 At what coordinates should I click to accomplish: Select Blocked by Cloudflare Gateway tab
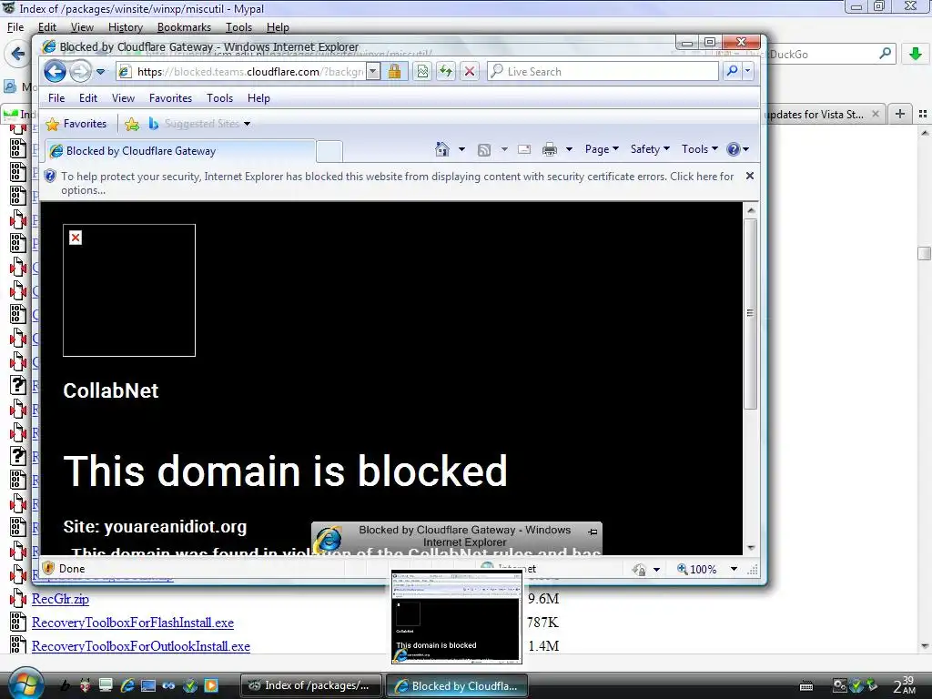180,151
